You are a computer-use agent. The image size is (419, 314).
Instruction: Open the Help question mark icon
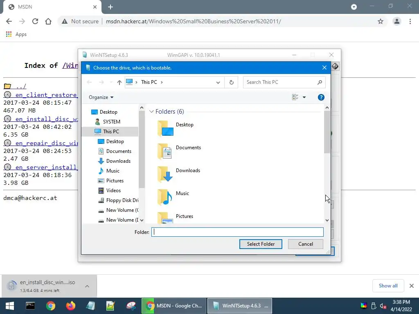(321, 97)
